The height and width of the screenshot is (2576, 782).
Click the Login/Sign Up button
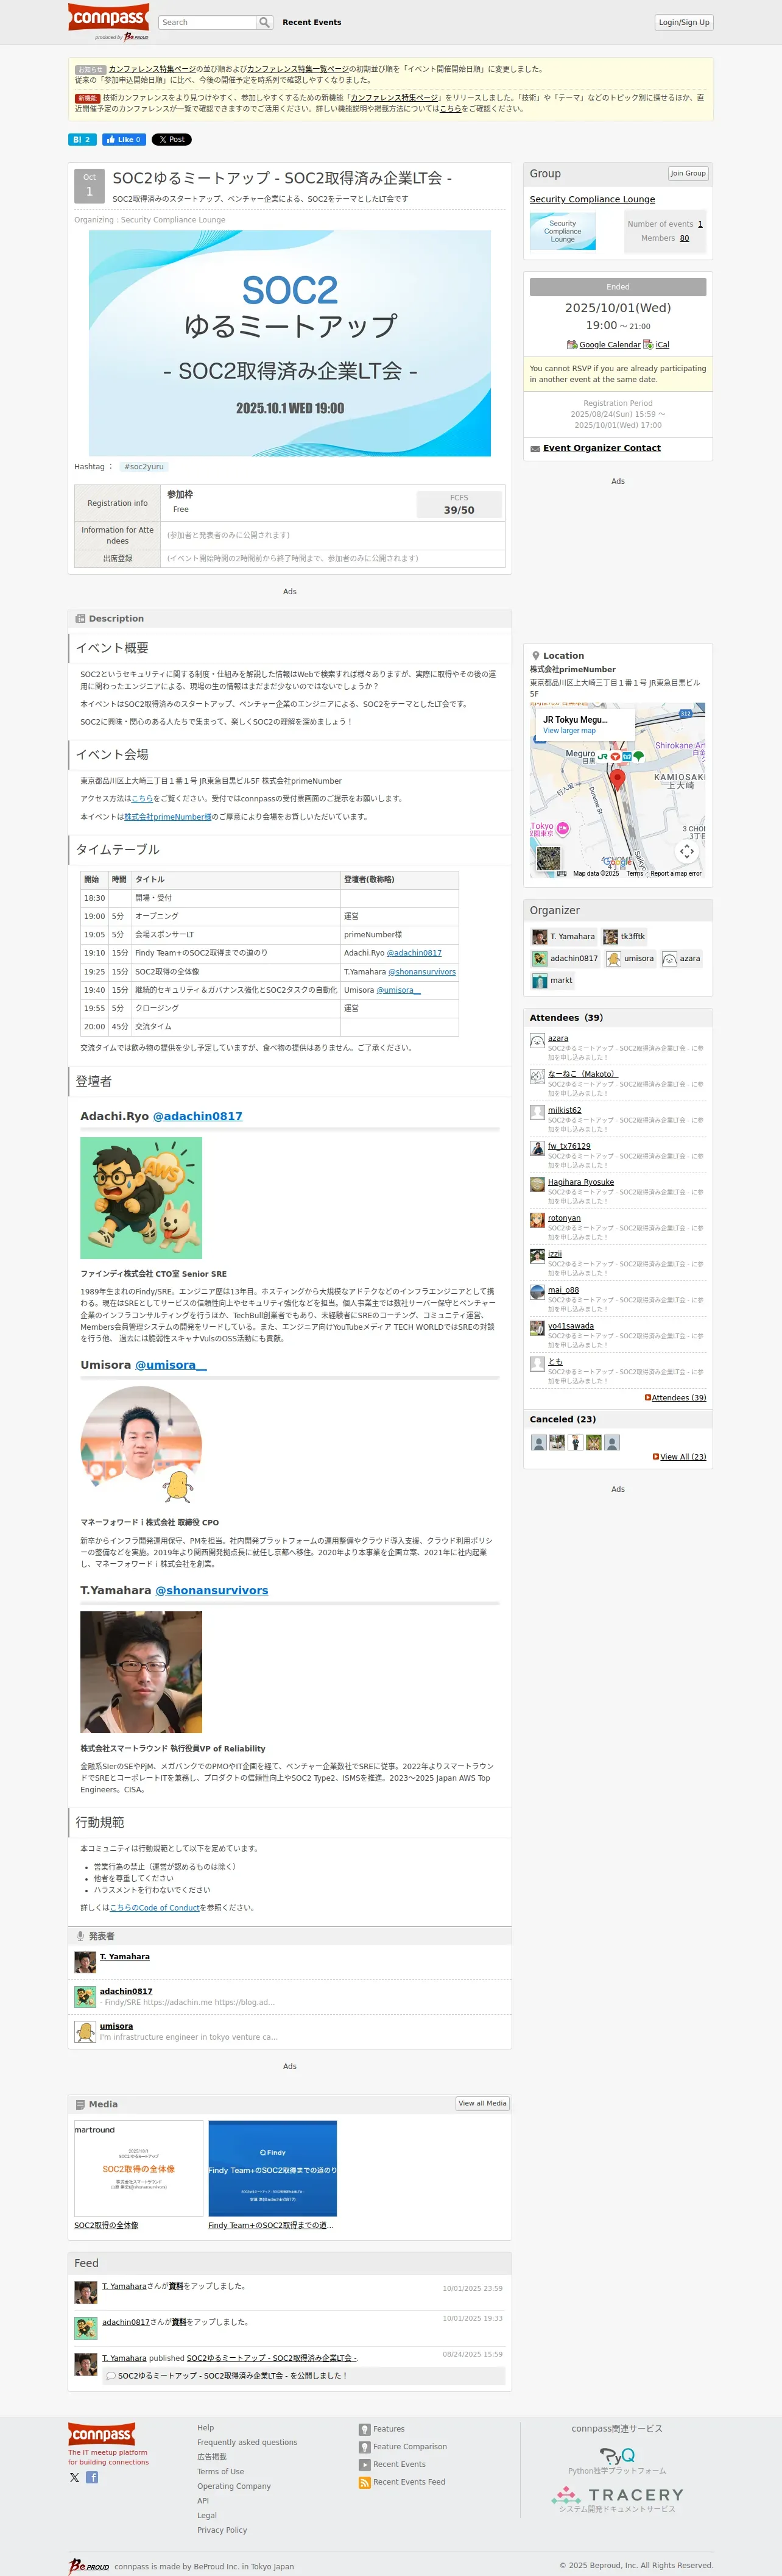pyautogui.click(x=684, y=22)
